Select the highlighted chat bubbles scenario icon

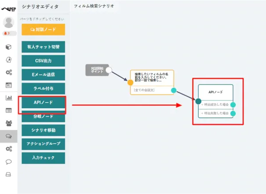pyautogui.click(x=8, y=136)
